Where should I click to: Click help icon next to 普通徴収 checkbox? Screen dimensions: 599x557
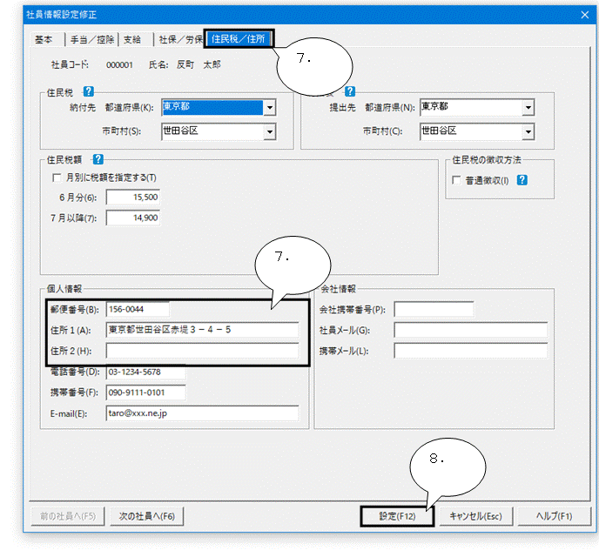[522, 180]
